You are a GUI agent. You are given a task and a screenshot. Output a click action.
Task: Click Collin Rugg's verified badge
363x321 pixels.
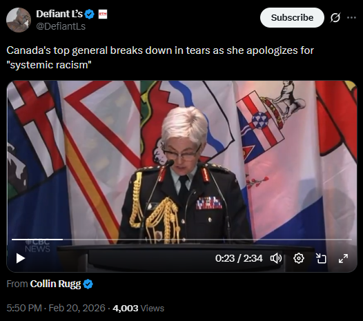88,284
